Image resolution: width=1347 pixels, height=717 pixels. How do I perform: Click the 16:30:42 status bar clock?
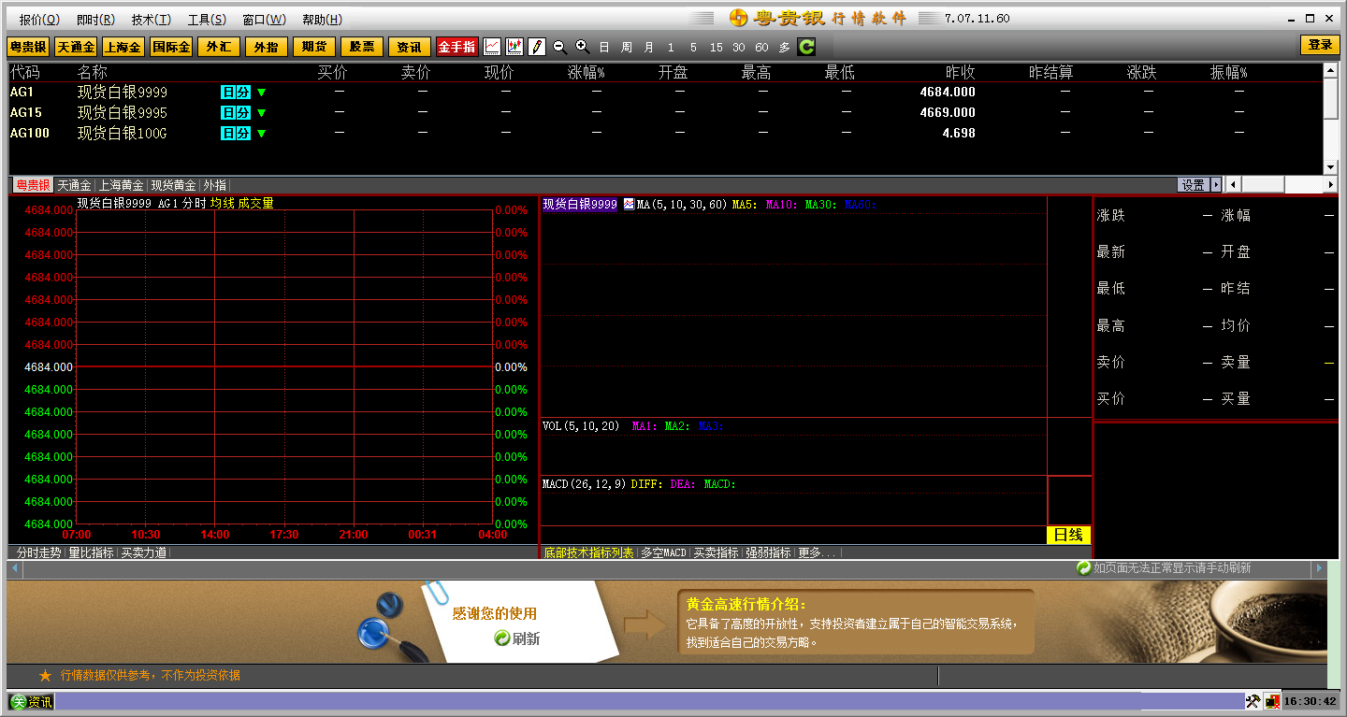1310,701
